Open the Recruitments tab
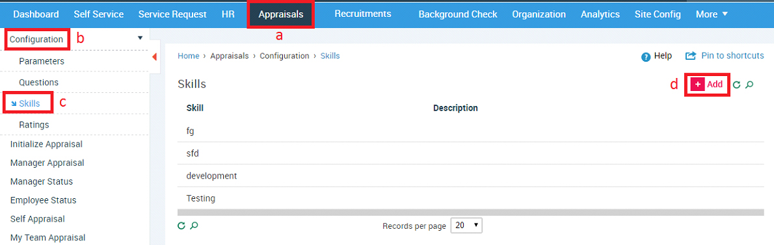 363,14
